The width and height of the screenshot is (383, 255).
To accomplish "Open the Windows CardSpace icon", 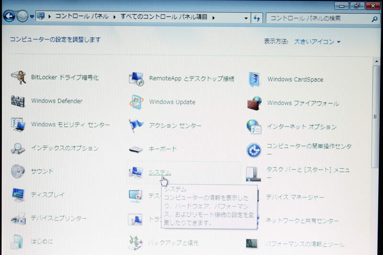I will click(254, 79).
